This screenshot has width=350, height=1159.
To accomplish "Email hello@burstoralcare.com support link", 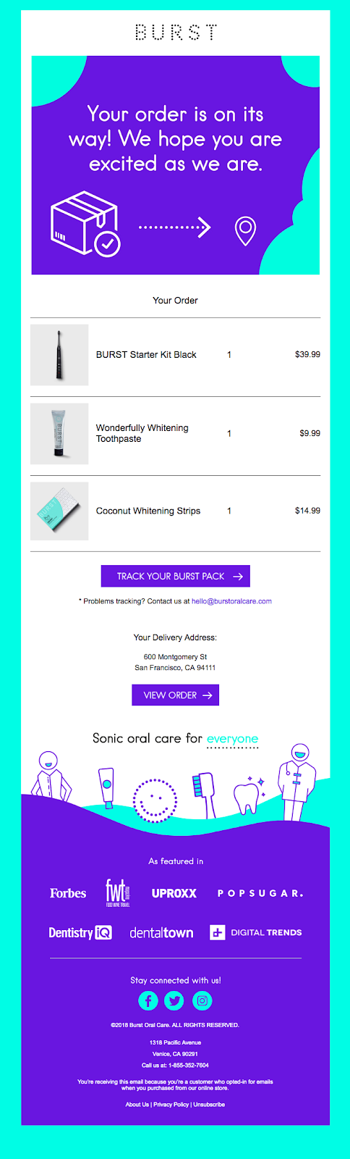I will [x=231, y=601].
